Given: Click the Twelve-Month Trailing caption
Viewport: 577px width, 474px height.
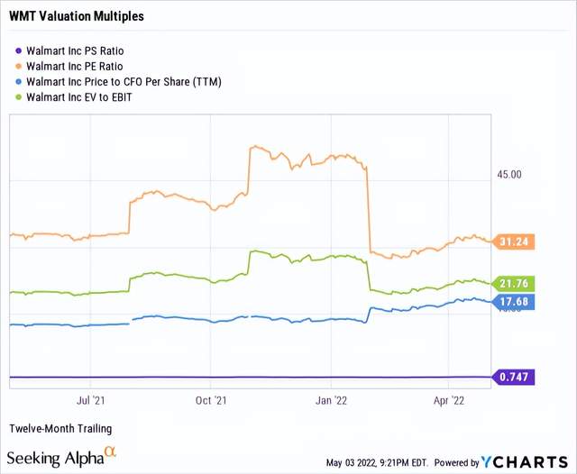Looking at the screenshot, I should [x=60, y=428].
